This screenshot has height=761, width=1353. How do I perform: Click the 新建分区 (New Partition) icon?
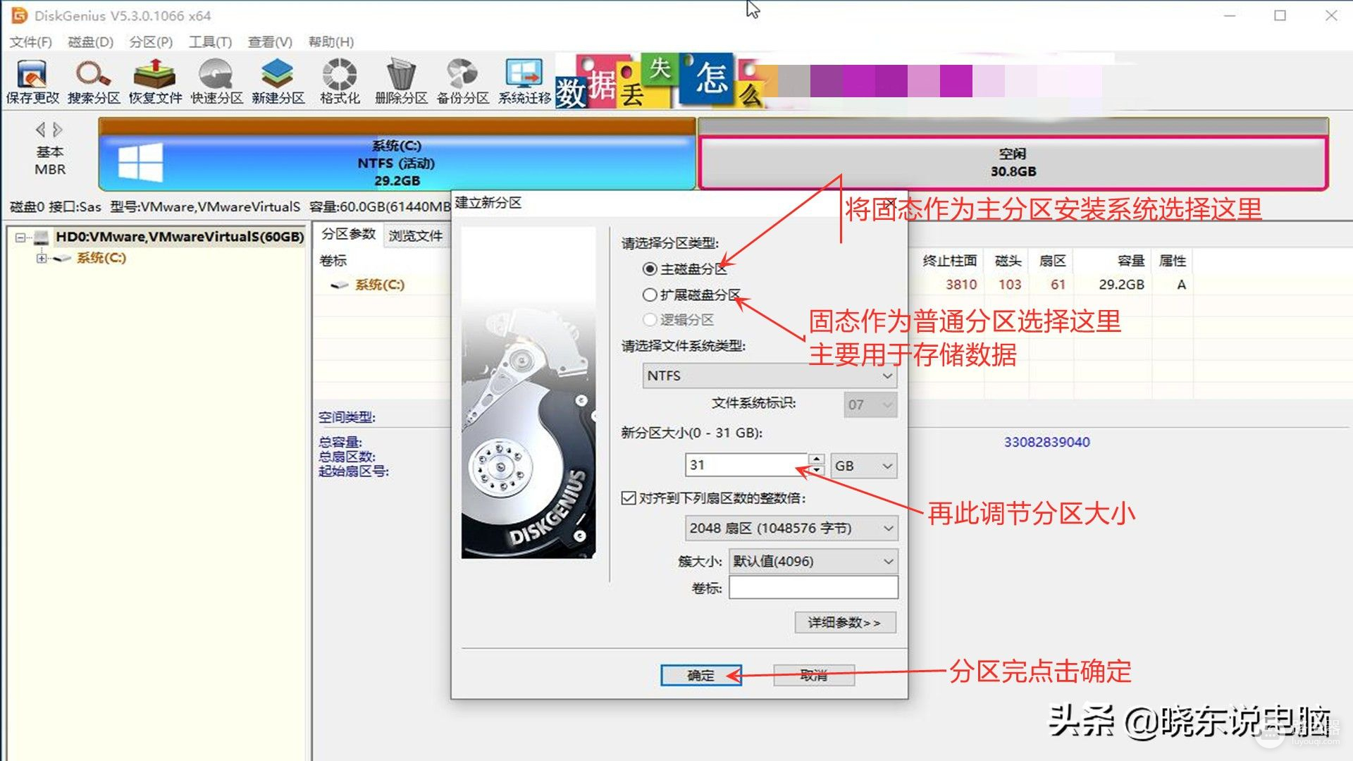click(277, 80)
